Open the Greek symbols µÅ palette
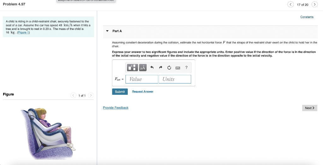 (143, 67)
